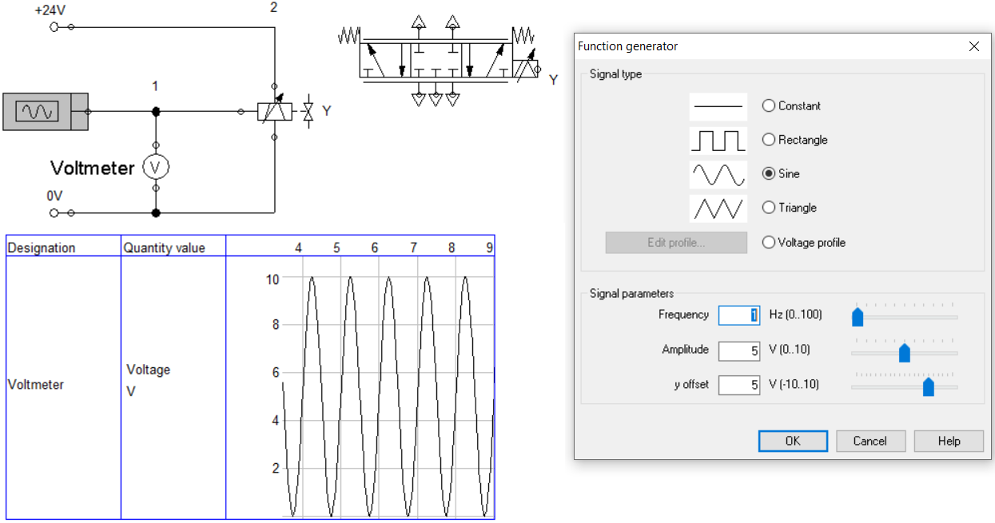This screenshot has width=995, height=523.
Task: Close the Function generator window
Action: 973,46
